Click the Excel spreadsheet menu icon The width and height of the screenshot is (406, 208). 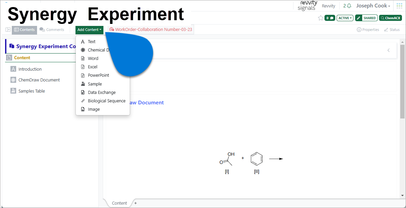(83, 67)
